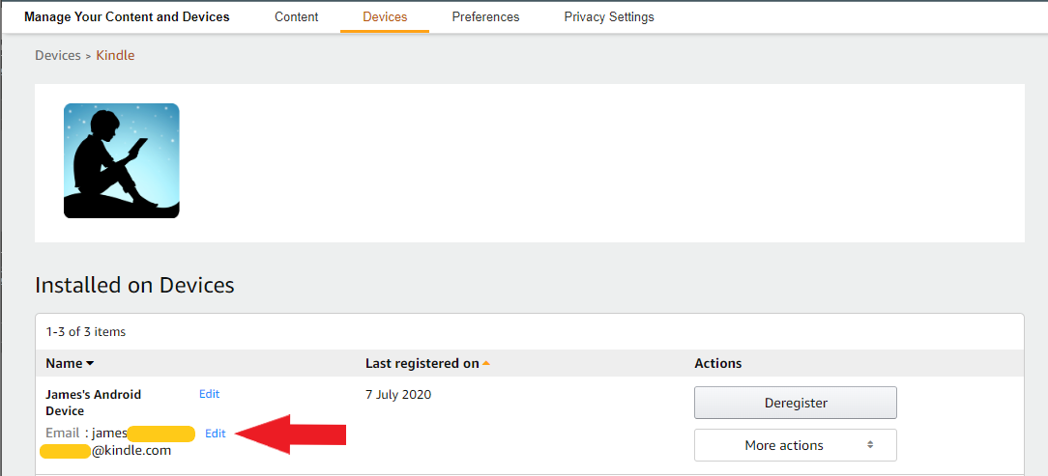Screen dimensions: 1048x476
Task: Select the James's Android Device name text
Action: pyautogui.click(x=93, y=402)
